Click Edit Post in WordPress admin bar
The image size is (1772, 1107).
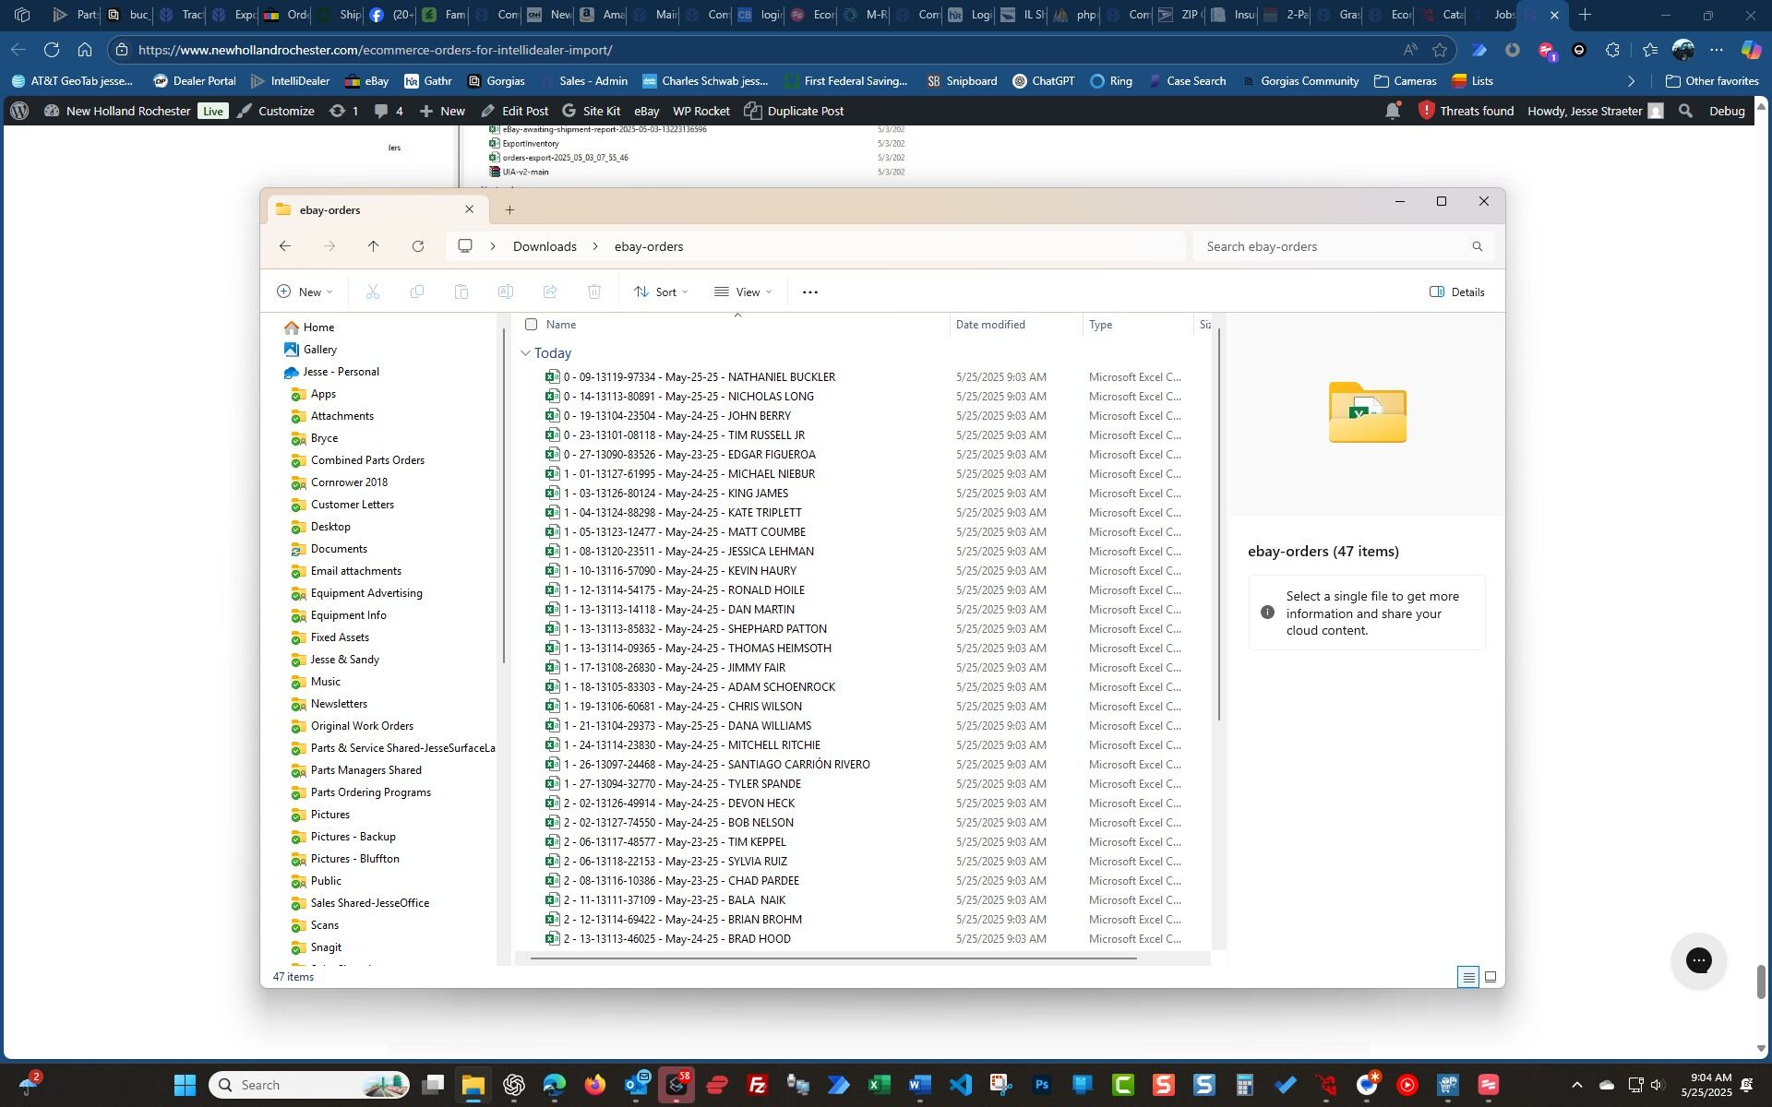(514, 111)
